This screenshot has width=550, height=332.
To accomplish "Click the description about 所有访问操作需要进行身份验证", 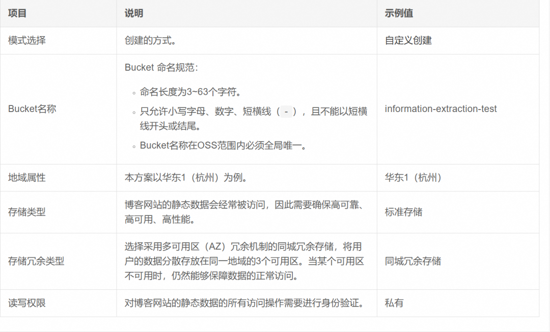I will pyautogui.click(x=244, y=303).
